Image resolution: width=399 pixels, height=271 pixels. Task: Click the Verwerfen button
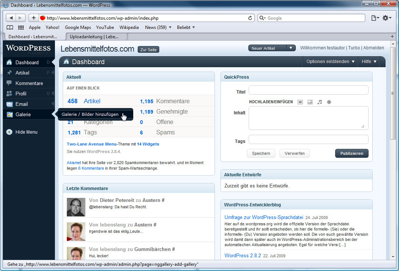[x=294, y=153]
